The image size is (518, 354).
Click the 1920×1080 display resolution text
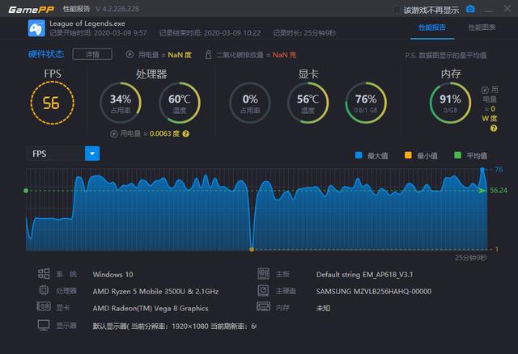tap(190, 327)
